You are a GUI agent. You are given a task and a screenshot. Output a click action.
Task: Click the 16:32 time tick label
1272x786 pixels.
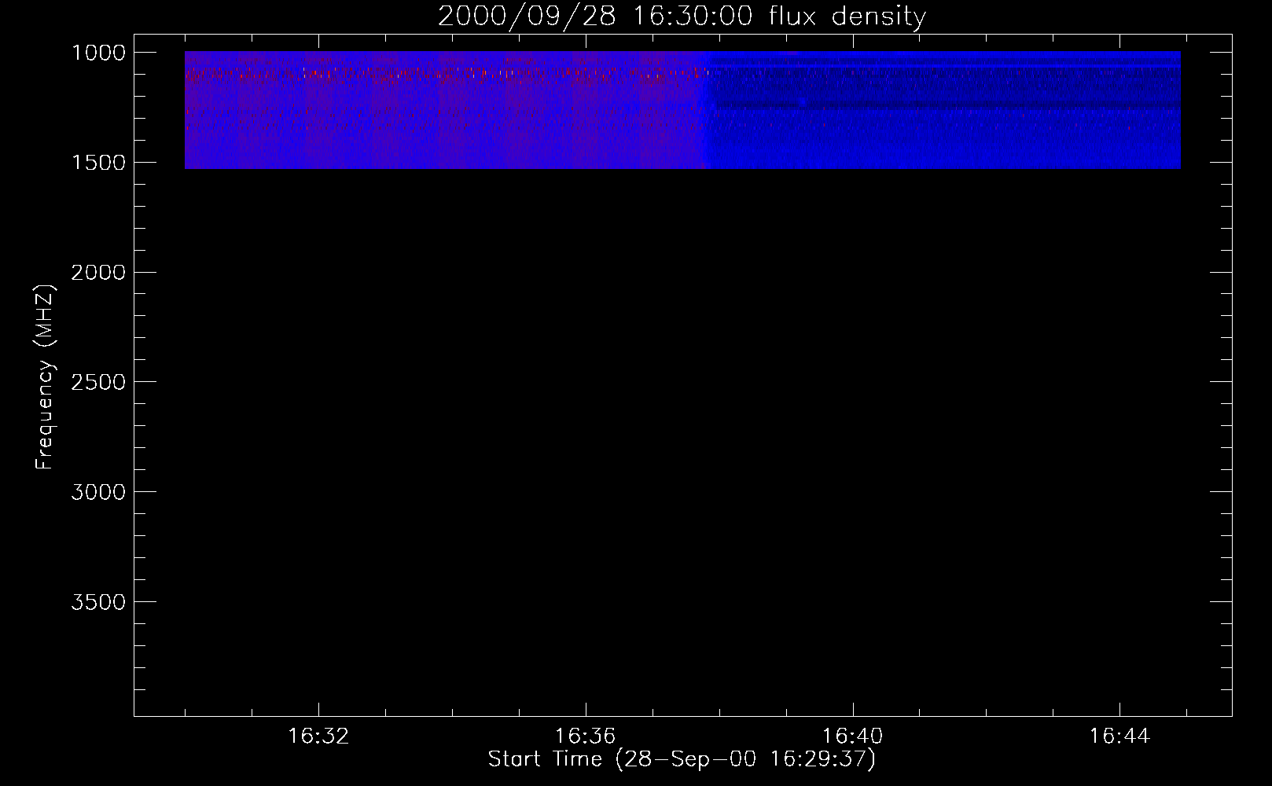pos(318,736)
